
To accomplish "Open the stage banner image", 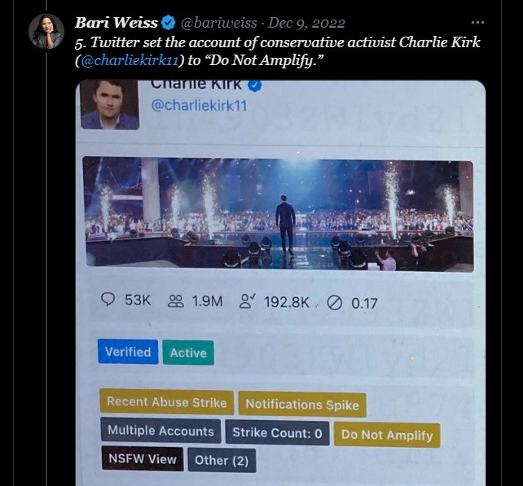I will tap(279, 214).
